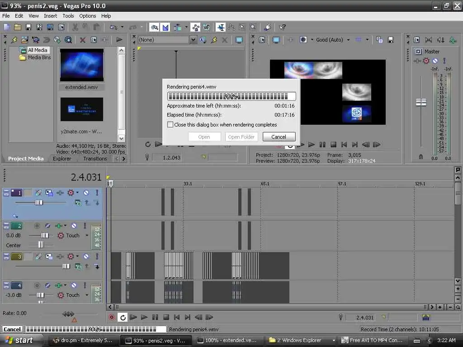This screenshot has width=463, height=347.
Task: Open the Tools menu
Action: [x=68, y=16]
